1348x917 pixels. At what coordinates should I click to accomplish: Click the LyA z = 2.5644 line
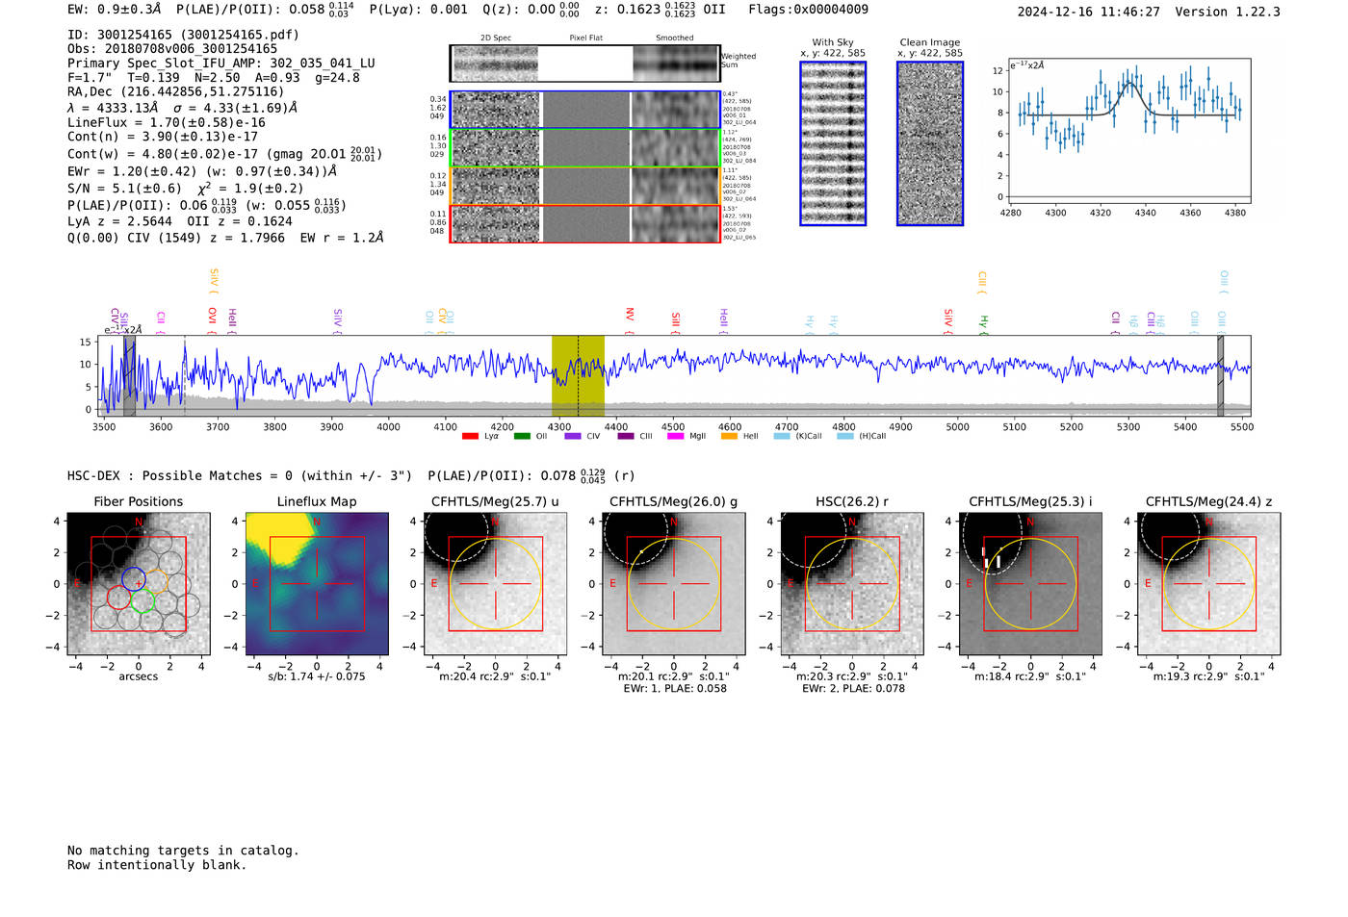pyautogui.click(x=180, y=221)
